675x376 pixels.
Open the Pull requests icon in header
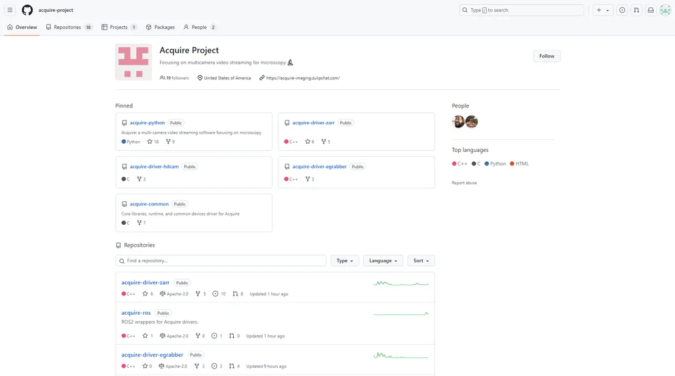coord(636,10)
